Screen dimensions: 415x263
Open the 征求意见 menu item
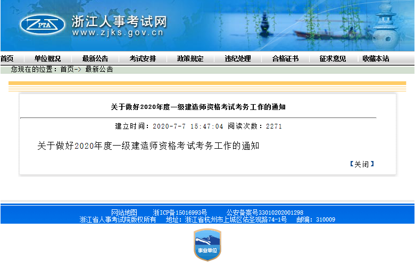click(333, 58)
